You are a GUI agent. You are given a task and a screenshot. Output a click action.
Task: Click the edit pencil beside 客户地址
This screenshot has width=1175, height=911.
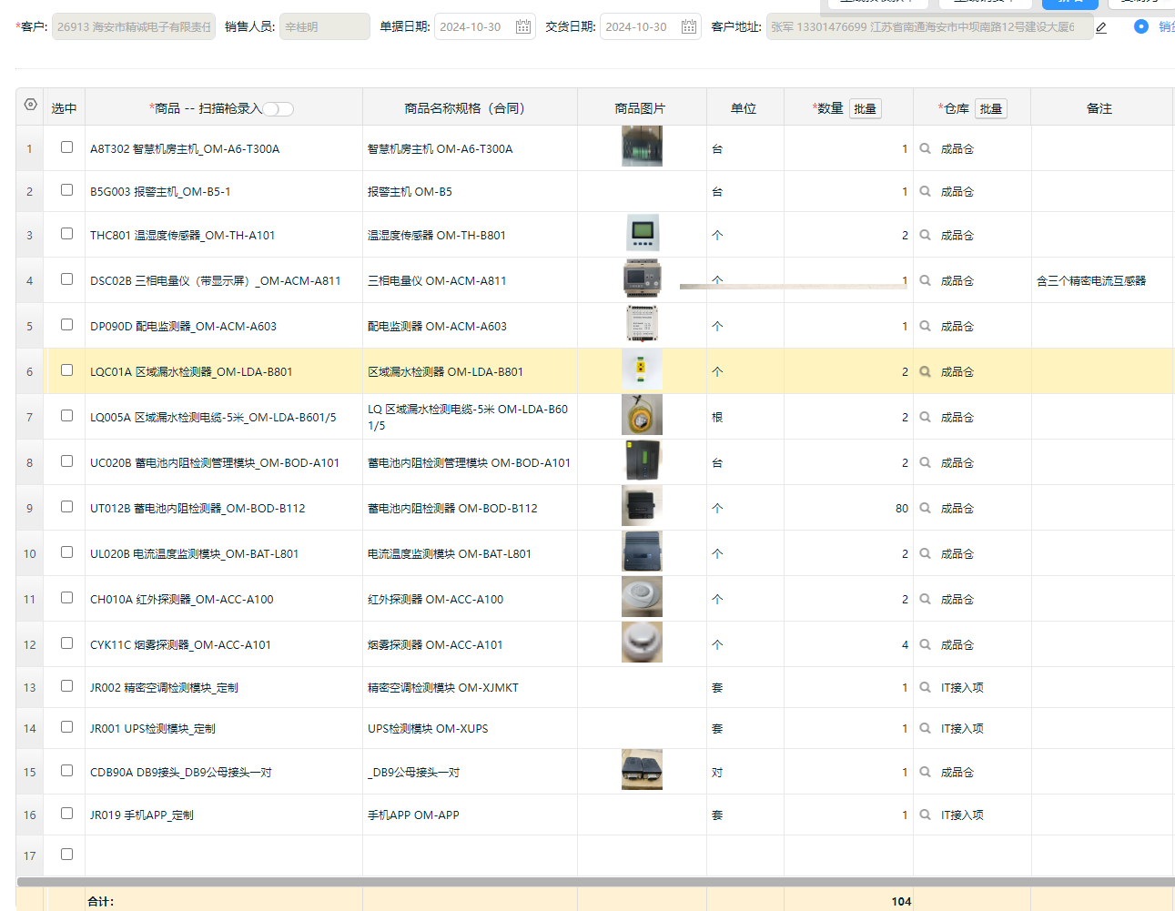tap(1101, 27)
